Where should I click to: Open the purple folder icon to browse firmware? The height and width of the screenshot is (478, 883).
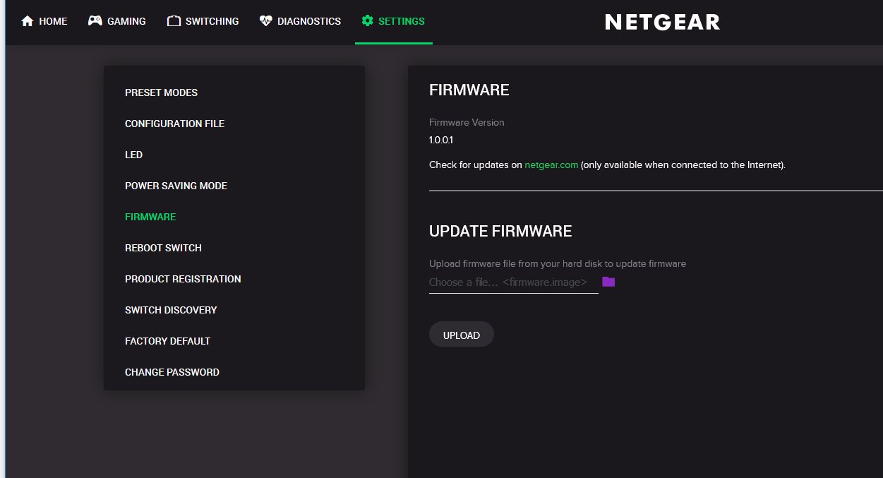(608, 282)
